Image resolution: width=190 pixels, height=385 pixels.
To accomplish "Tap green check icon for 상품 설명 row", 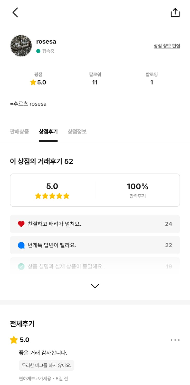I will (21, 266).
